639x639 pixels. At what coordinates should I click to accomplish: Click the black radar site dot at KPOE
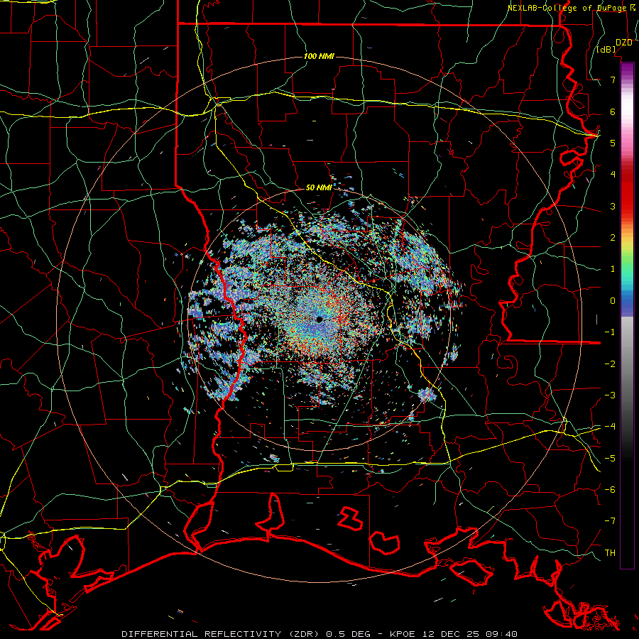(319, 319)
